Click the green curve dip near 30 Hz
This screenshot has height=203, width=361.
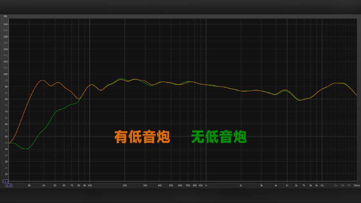point(26,149)
